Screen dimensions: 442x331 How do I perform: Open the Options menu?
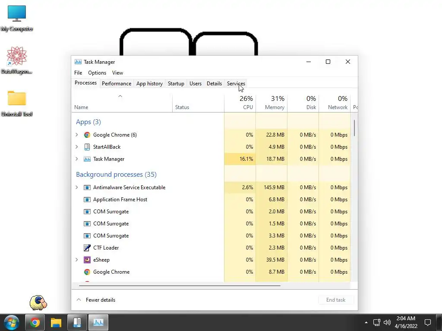(97, 72)
